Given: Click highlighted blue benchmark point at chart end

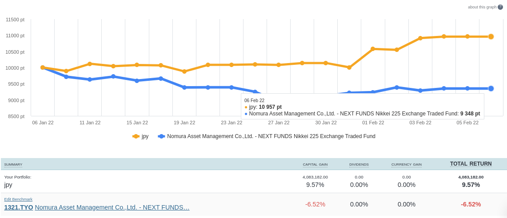Looking at the screenshot, I should pyautogui.click(x=491, y=88).
